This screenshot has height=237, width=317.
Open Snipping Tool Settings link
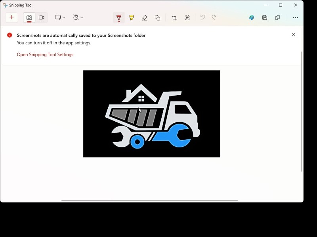[45, 55]
